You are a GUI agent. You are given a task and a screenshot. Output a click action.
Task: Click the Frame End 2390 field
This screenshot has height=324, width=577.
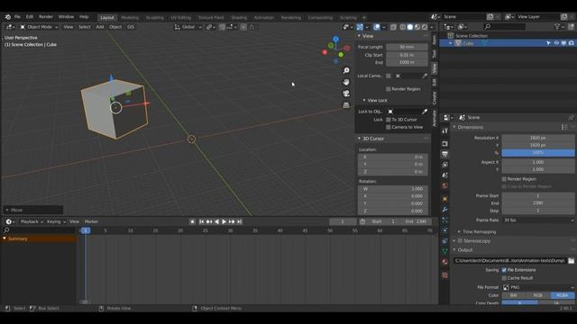[538, 203]
